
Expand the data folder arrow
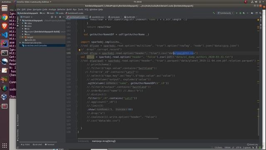point(23,26)
